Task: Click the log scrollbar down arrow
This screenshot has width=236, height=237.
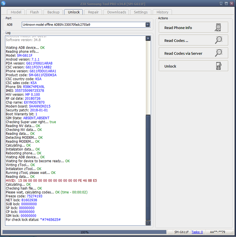Action: coord(148,223)
